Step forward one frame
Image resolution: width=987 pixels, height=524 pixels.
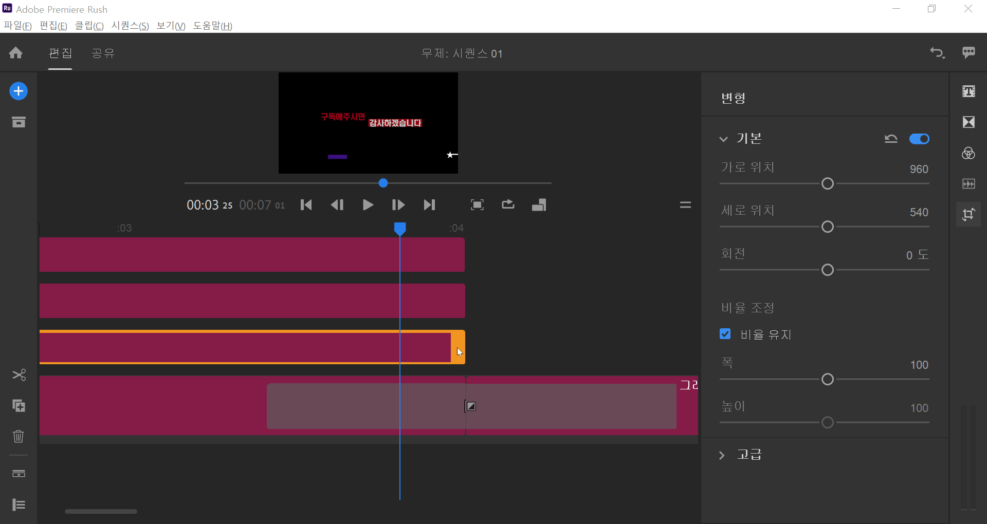[398, 205]
